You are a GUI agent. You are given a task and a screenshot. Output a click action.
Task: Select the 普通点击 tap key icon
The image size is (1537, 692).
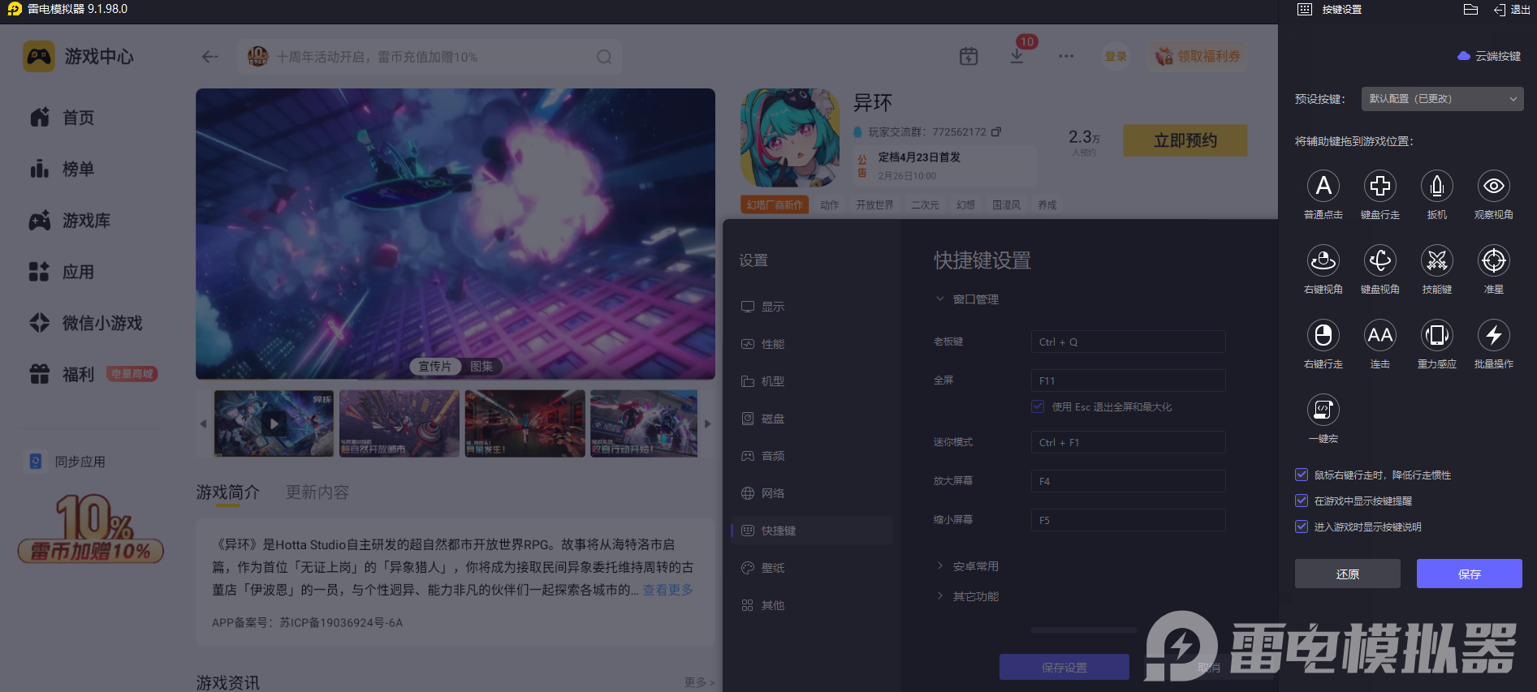[1323, 186]
